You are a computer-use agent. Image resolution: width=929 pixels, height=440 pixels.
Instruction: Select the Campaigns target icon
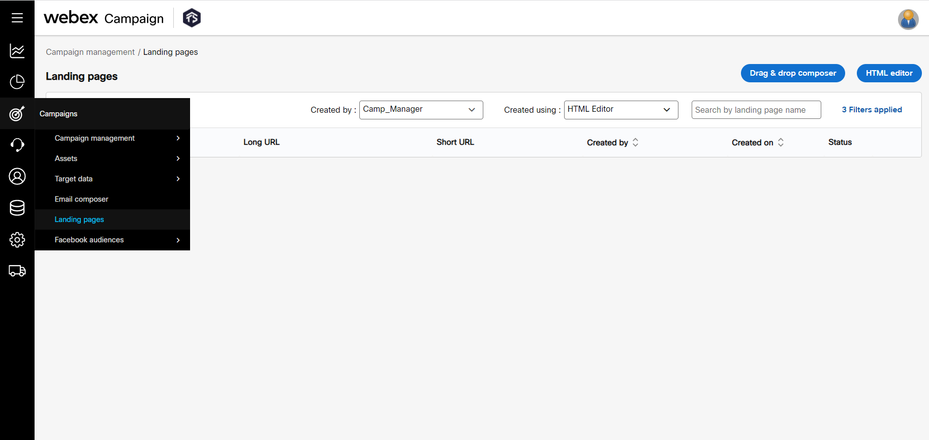click(17, 113)
